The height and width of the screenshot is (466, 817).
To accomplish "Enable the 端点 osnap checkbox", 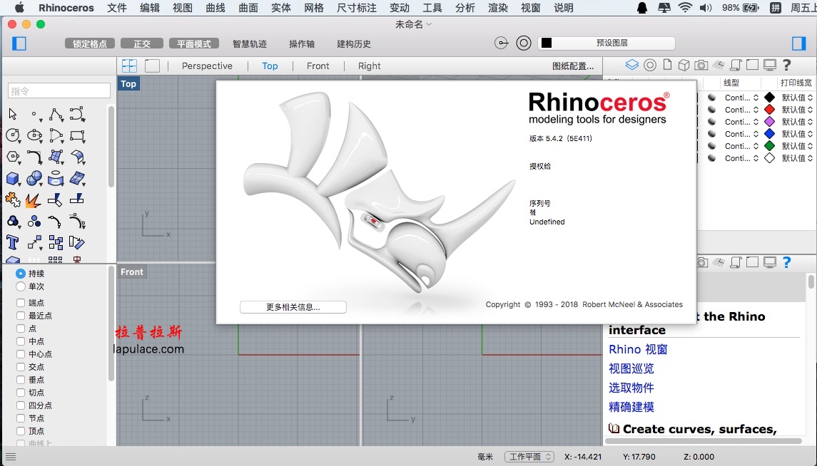I will click(20, 303).
